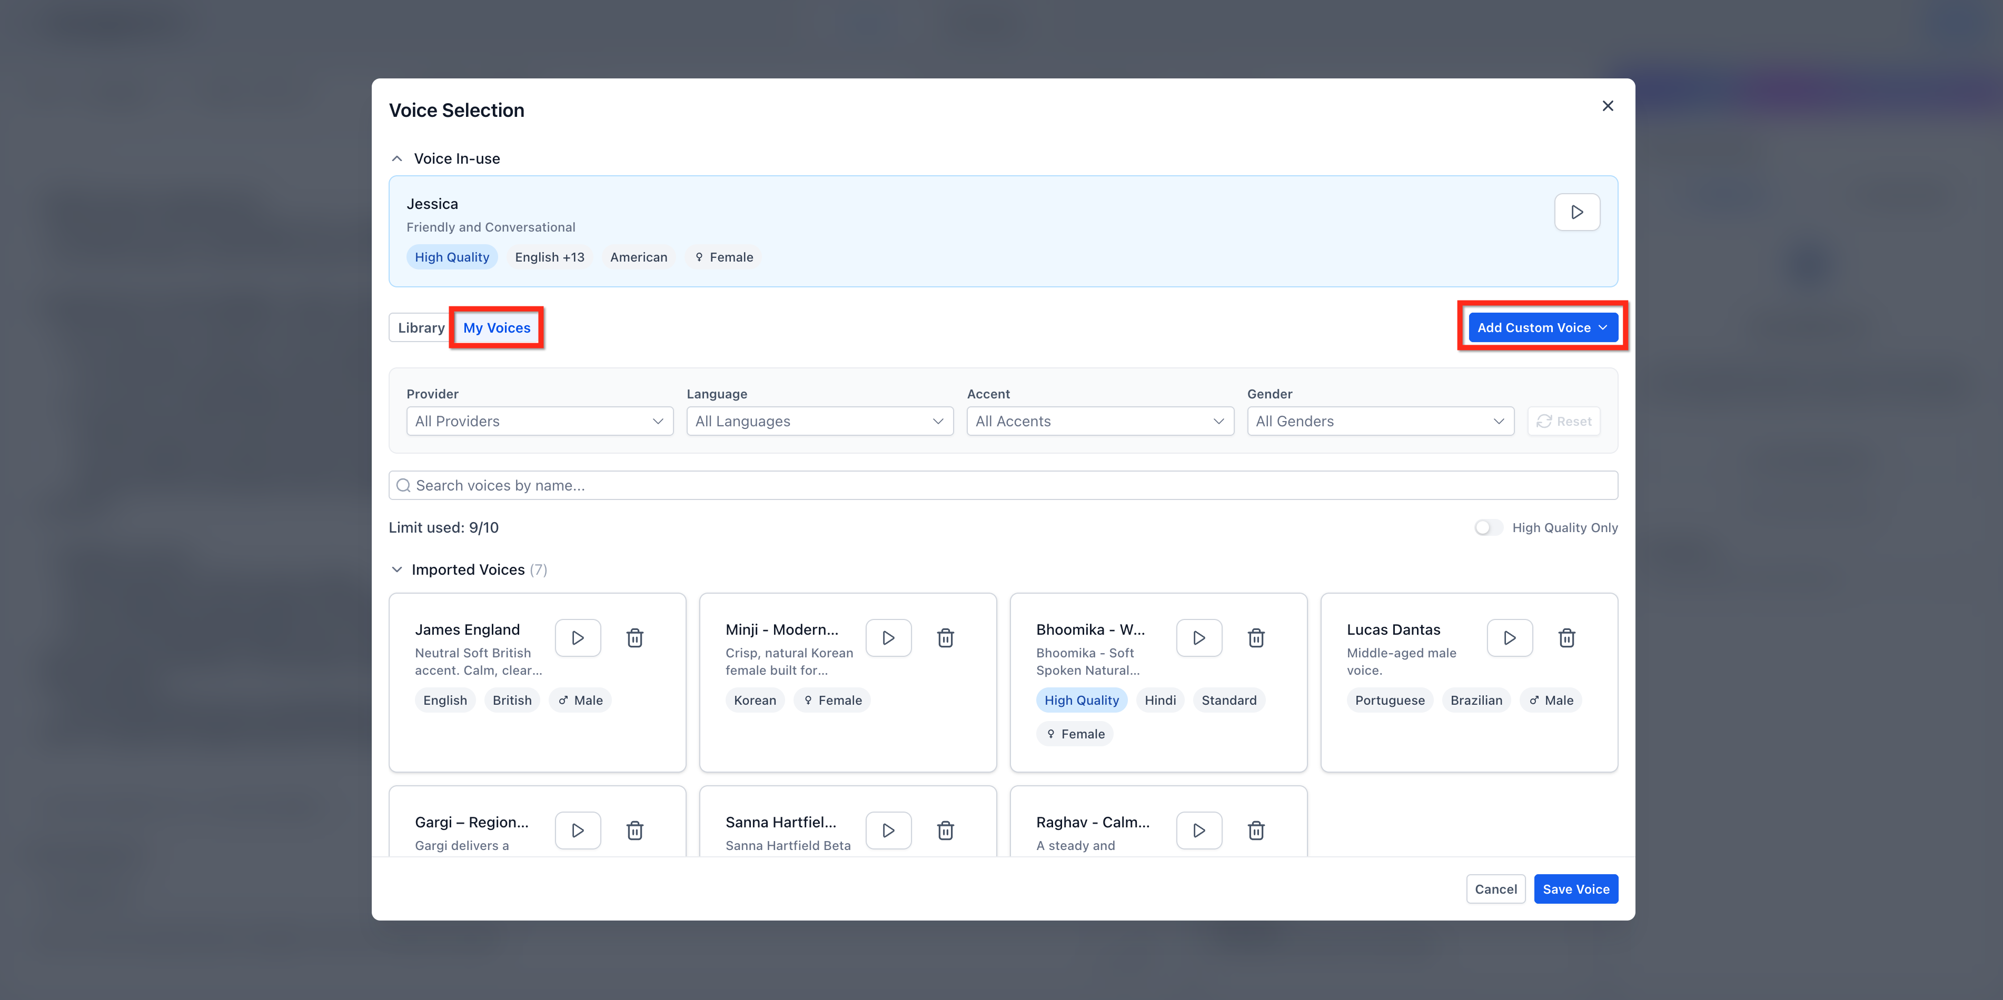Click the Reset filters button

[1564, 421]
